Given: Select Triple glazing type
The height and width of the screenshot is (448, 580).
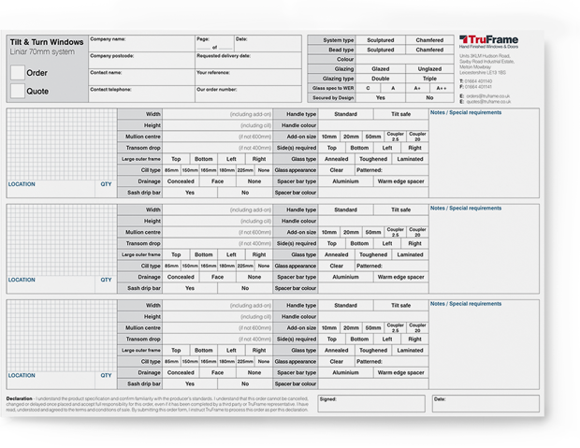Looking at the screenshot, I should pos(429,79).
